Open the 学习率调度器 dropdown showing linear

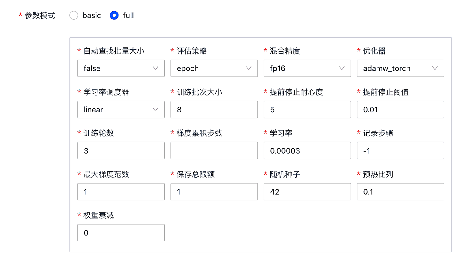click(121, 110)
